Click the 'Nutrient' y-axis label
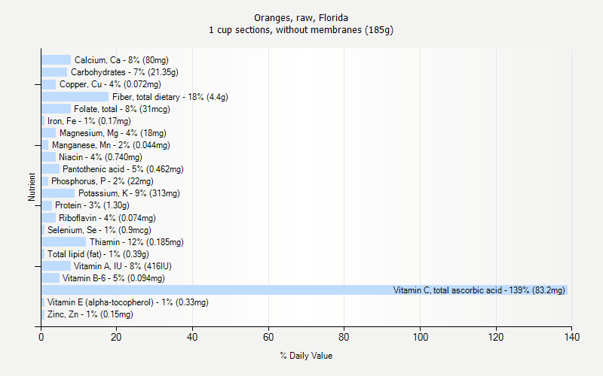603x376 pixels. (32, 187)
